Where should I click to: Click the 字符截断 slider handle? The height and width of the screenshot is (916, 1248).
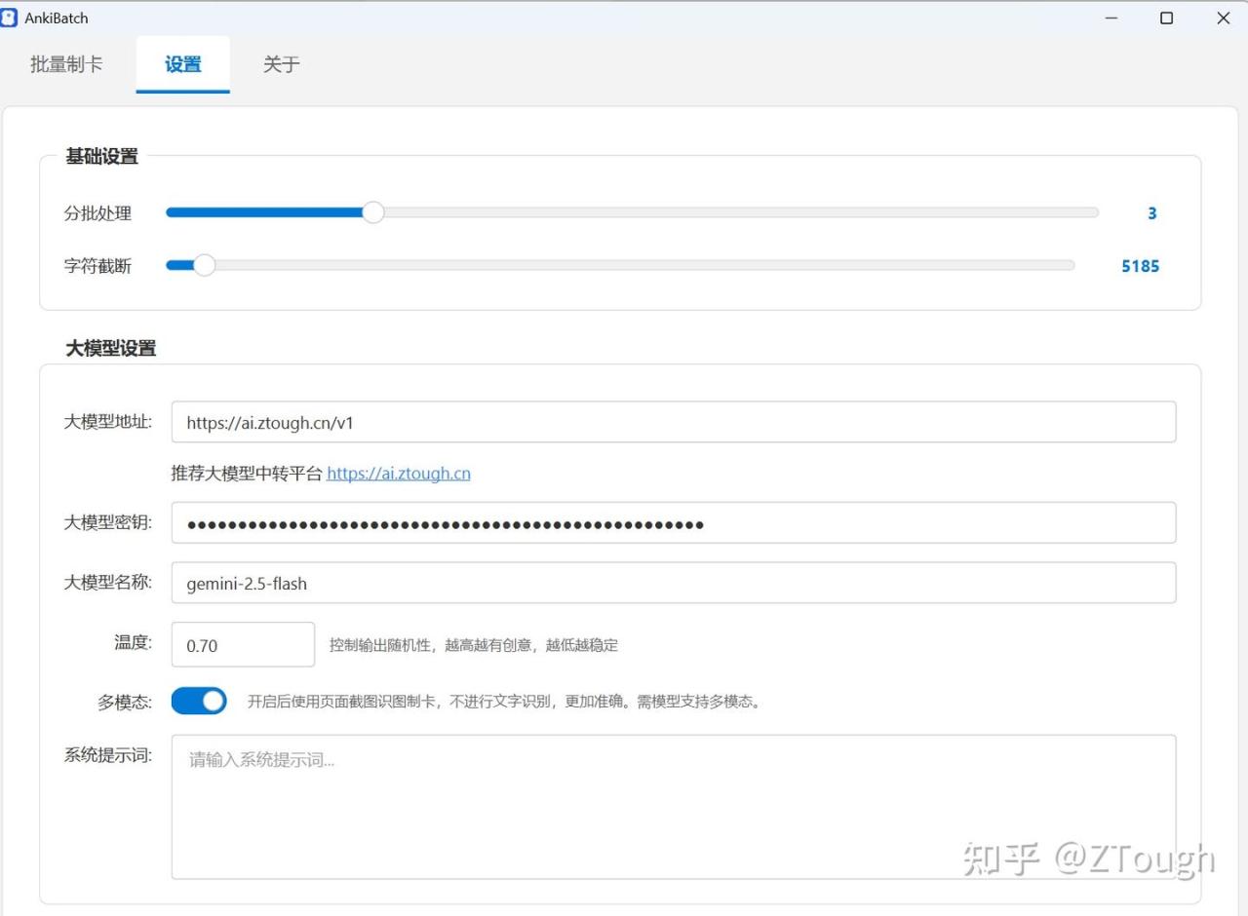[x=204, y=265]
